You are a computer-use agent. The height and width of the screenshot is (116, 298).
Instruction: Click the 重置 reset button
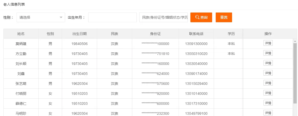tap(224, 17)
